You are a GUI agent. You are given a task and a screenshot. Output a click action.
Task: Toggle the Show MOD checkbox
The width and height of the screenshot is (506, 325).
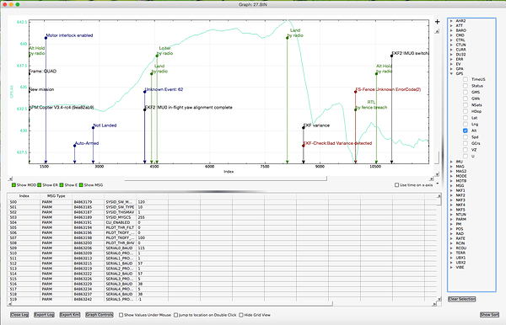[x=13, y=185]
